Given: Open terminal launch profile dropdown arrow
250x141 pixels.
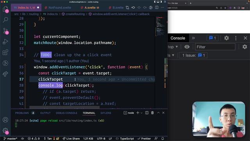Looking at the screenshot, I should (141, 113).
